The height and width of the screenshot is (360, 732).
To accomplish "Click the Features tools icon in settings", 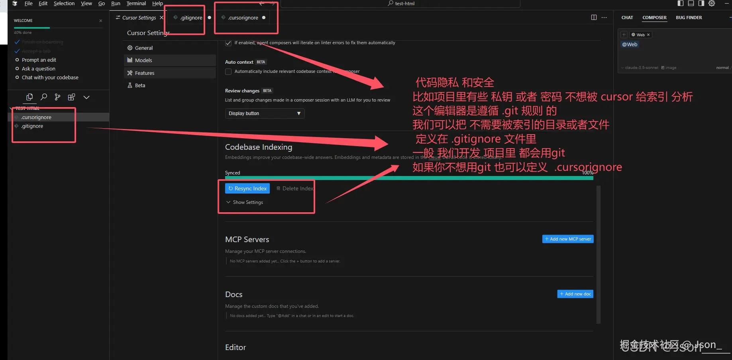I will pyautogui.click(x=130, y=73).
